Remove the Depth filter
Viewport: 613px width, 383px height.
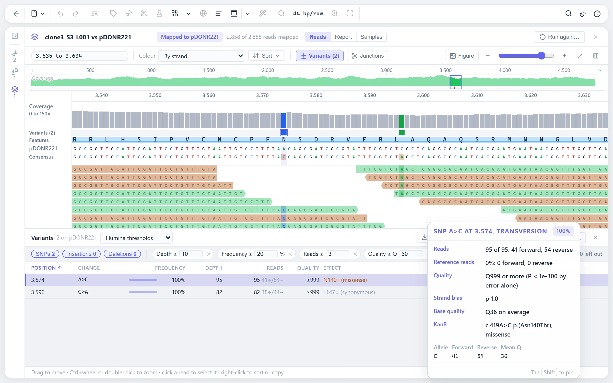(208, 254)
